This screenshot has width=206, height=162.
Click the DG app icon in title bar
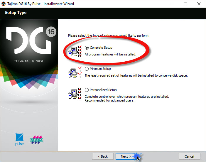tap(4, 4)
